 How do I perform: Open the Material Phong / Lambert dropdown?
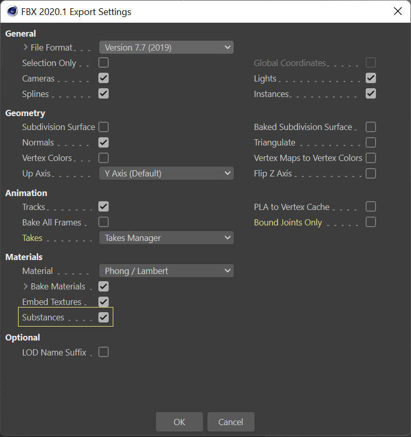166,271
